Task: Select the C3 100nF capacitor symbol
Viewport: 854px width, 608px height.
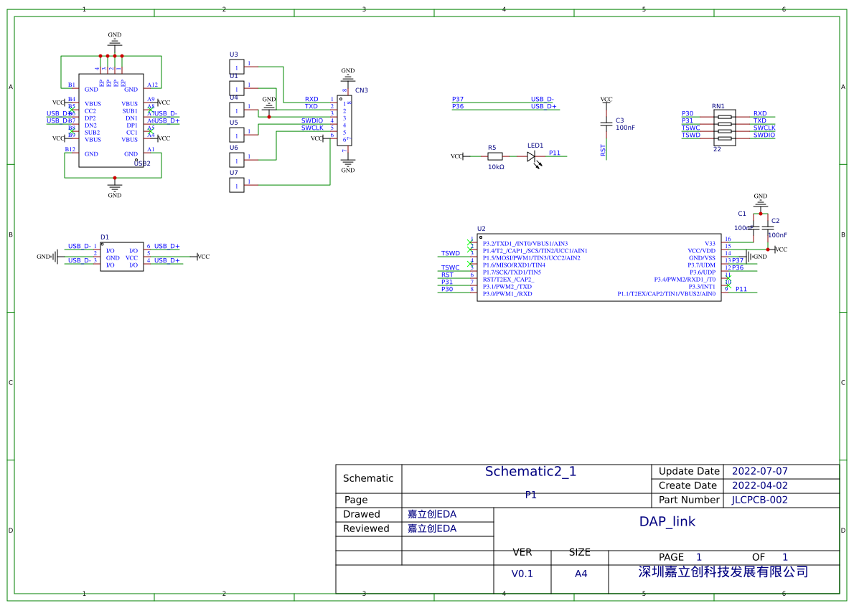Action: click(x=606, y=125)
